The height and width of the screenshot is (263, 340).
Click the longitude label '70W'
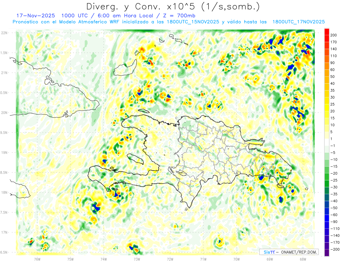[x=237, y=259]
